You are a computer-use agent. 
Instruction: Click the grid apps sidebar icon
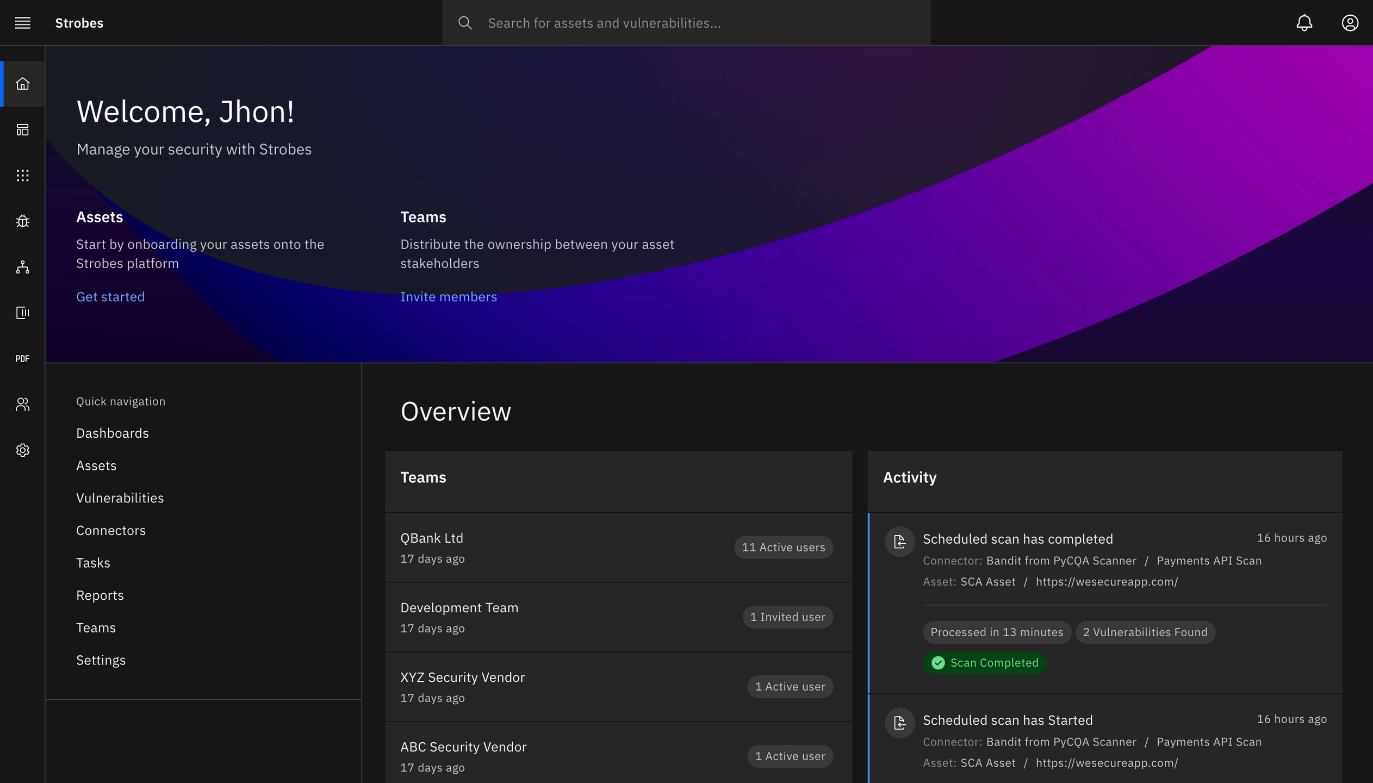[22, 175]
